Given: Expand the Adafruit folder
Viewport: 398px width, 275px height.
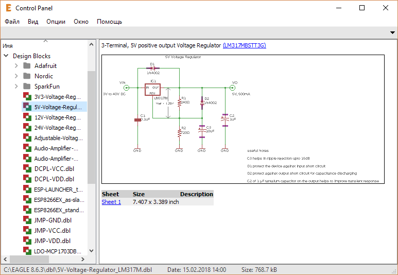Looking at the screenshot, I should 16,66.
